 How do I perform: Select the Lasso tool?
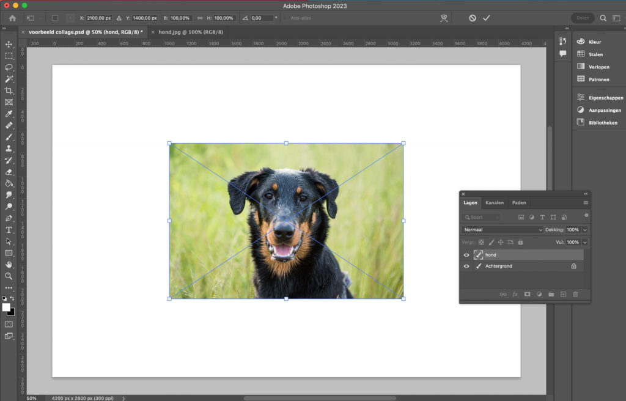[x=9, y=67]
